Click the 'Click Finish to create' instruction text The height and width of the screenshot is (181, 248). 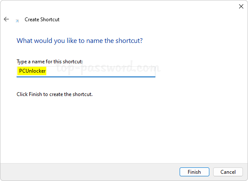point(54,94)
